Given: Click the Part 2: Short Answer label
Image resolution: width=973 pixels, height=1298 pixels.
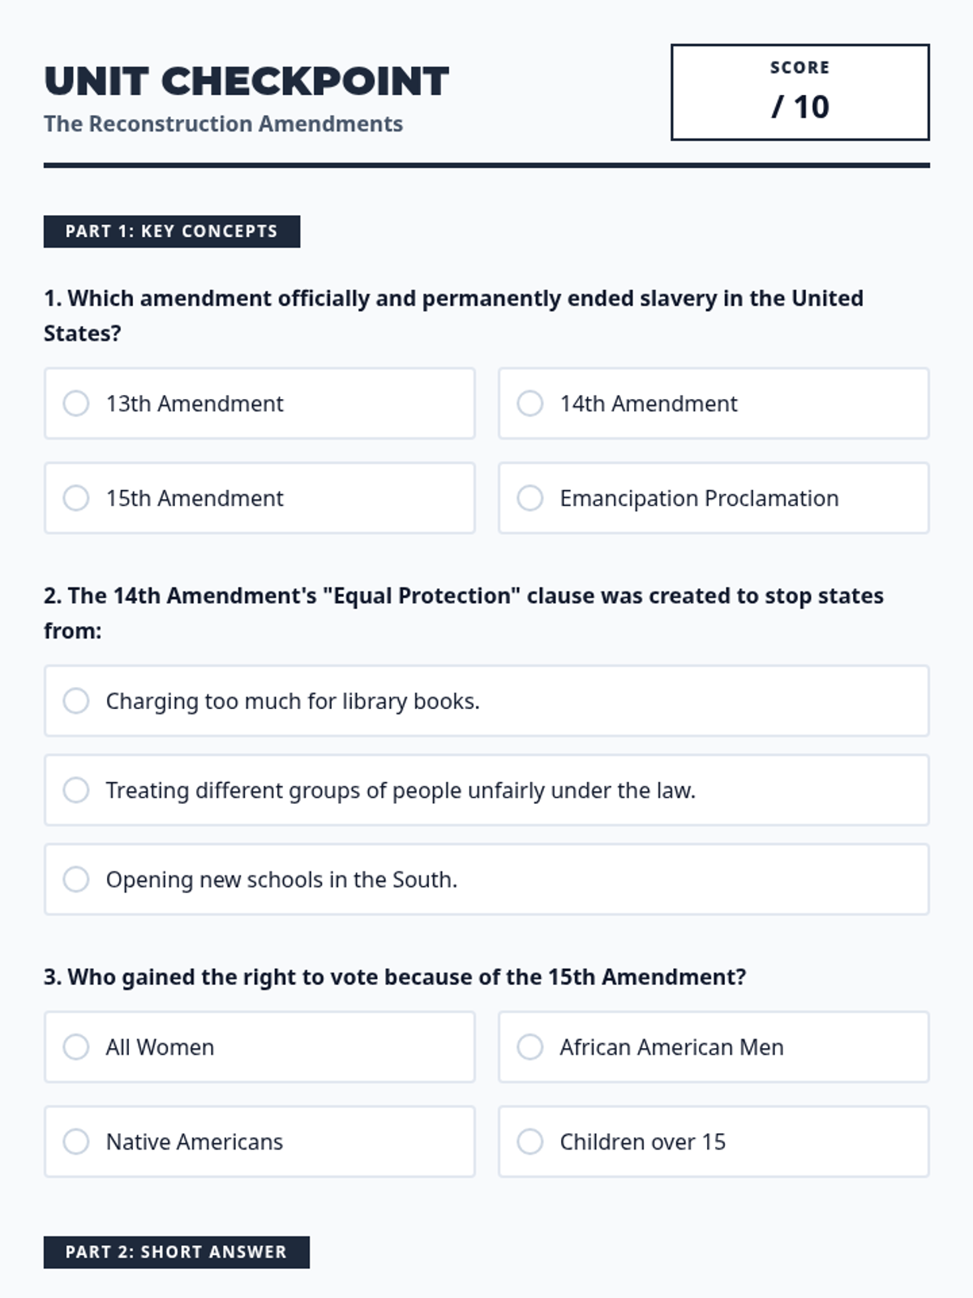Looking at the screenshot, I should click(176, 1252).
